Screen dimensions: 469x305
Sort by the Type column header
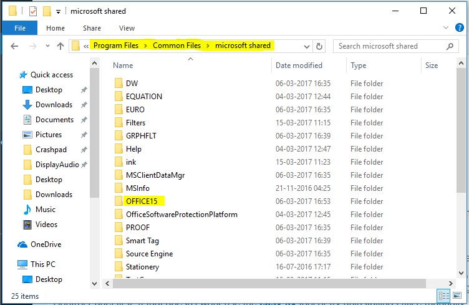pos(359,65)
